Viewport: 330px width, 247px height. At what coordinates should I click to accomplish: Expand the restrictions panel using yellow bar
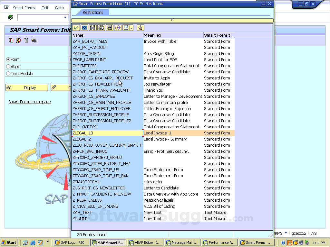click(172, 20)
